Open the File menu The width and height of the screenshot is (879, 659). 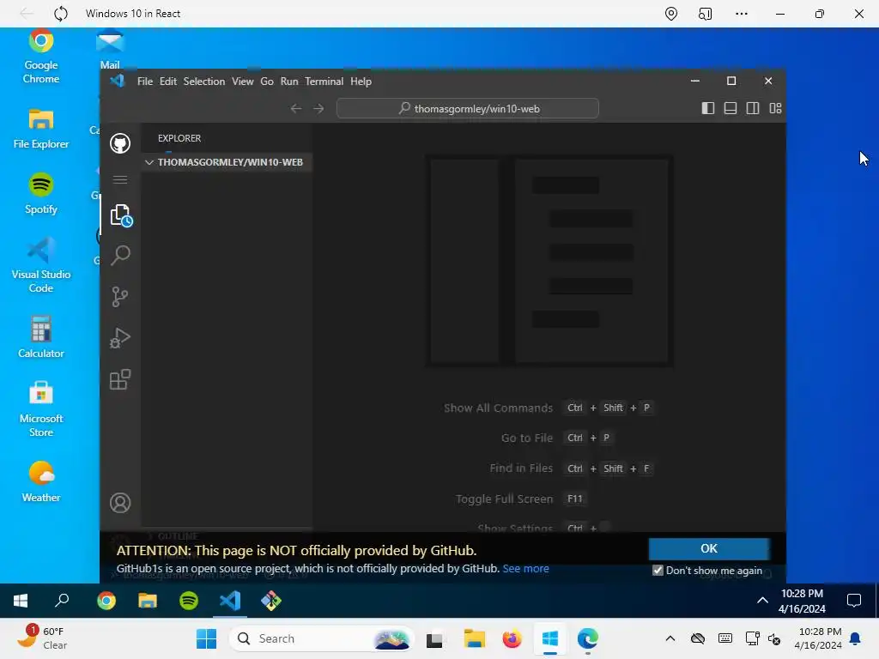[144, 82]
